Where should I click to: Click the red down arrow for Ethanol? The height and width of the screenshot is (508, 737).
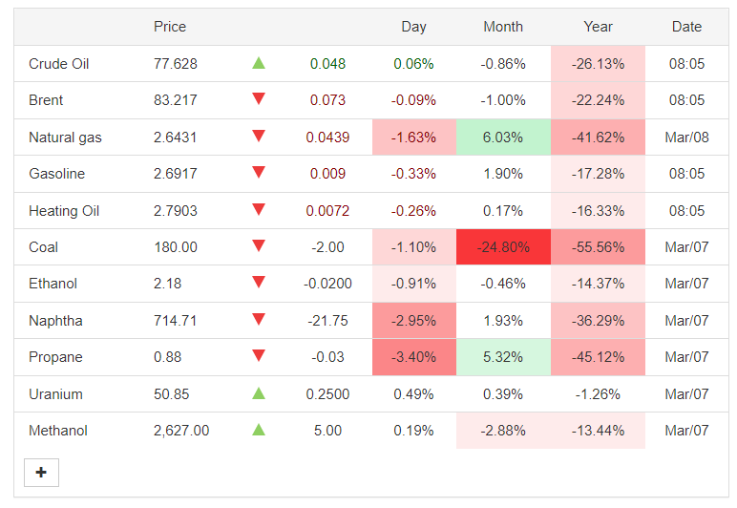tap(259, 282)
